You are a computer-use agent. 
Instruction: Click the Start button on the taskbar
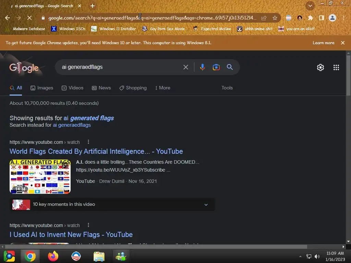tap(9, 256)
